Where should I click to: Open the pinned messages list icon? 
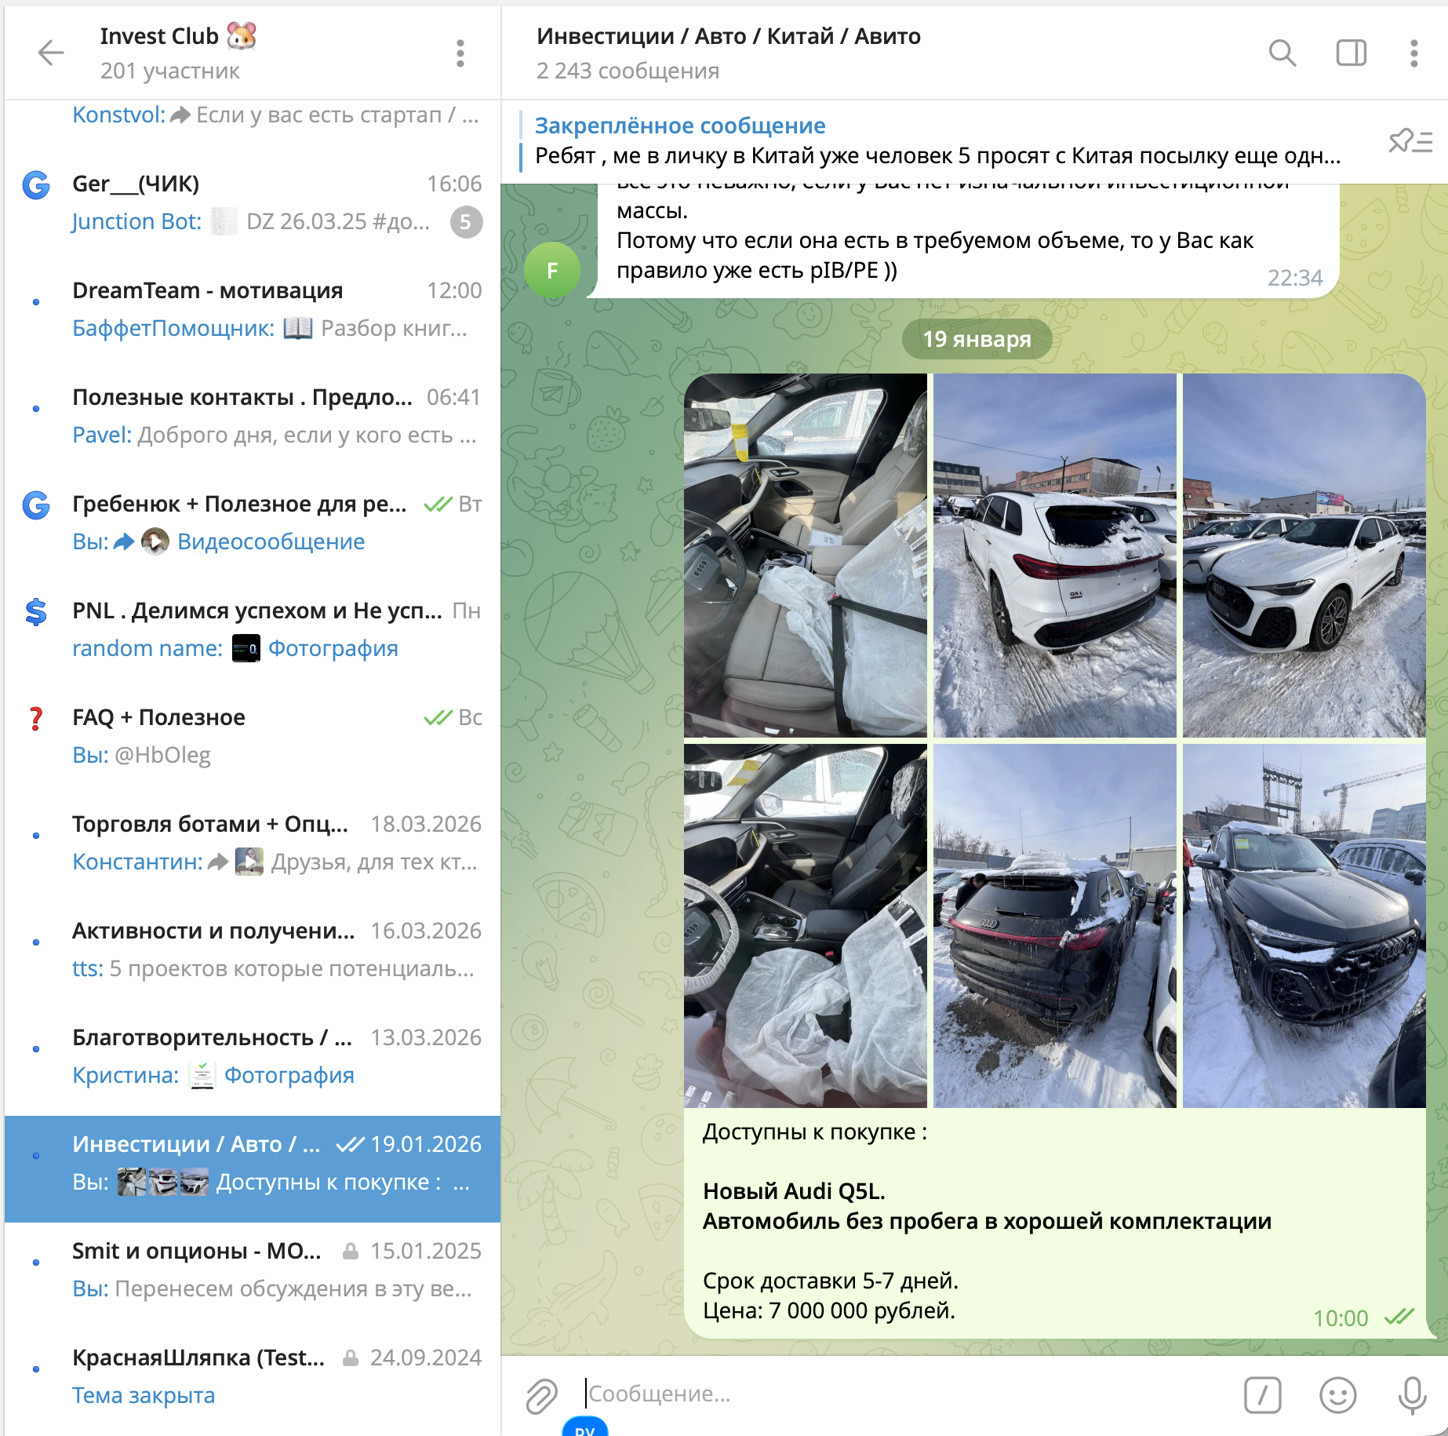click(x=1410, y=141)
